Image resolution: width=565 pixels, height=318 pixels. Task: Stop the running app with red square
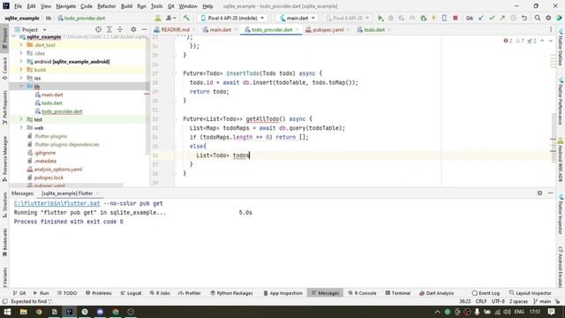[x=456, y=18]
